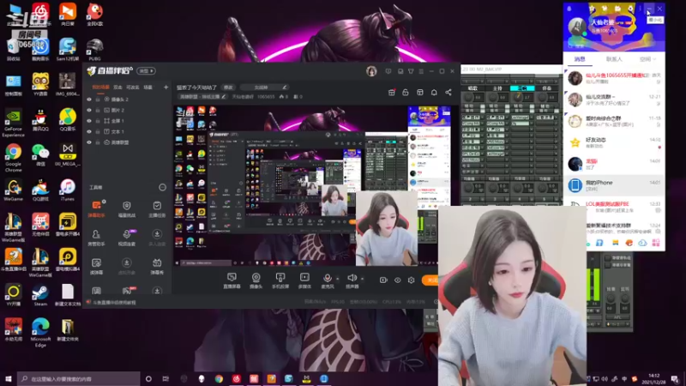Click the bell notification icon in the title row
Image resolution: width=686 pixels, height=386 pixels.
(x=434, y=93)
